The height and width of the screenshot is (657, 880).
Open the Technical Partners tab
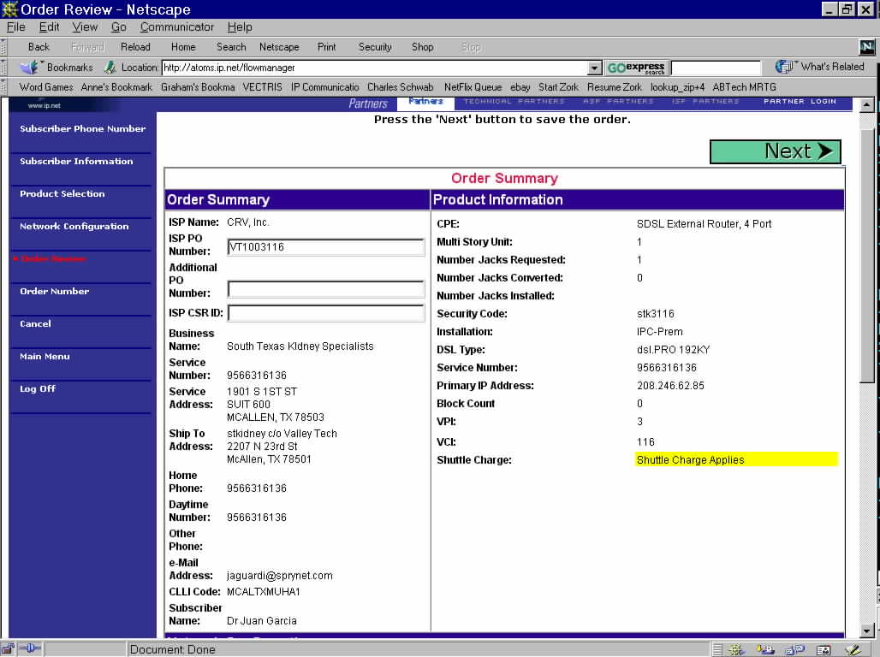tap(514, 102)
